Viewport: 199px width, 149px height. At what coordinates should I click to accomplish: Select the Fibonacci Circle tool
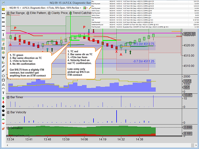[x=3, y=53]
